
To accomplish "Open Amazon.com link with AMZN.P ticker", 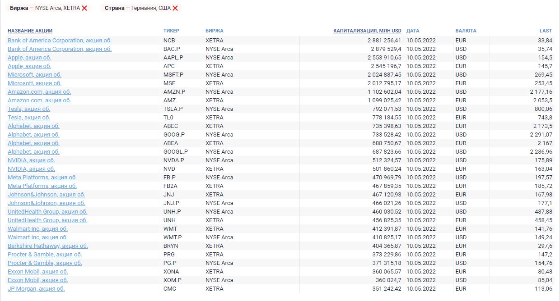I will (39, 92).
